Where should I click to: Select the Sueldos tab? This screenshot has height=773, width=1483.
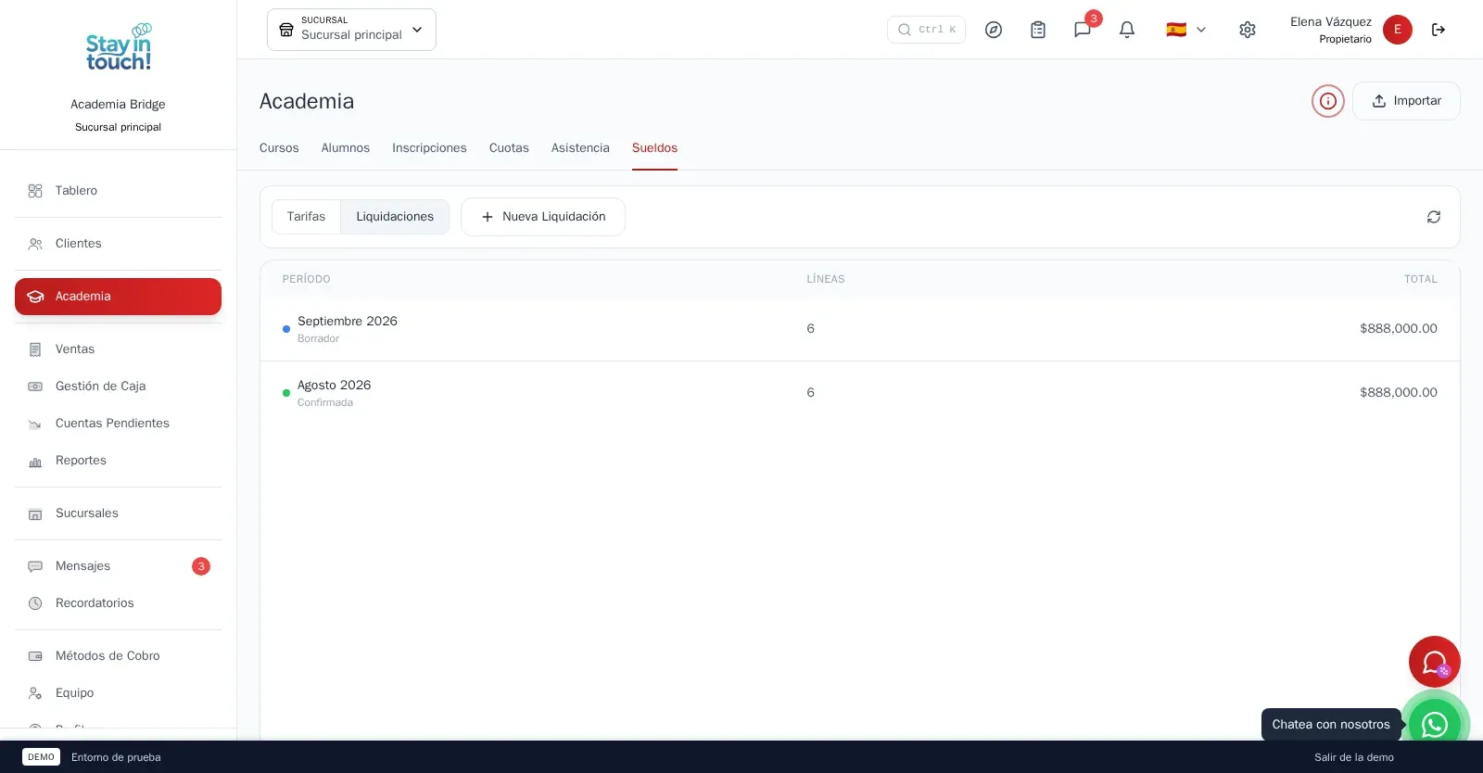coord(654,148)
